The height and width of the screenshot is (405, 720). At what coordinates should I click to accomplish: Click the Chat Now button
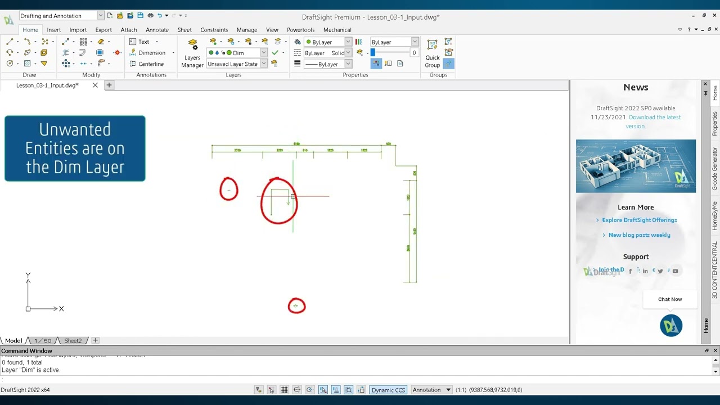click(670, 299)
